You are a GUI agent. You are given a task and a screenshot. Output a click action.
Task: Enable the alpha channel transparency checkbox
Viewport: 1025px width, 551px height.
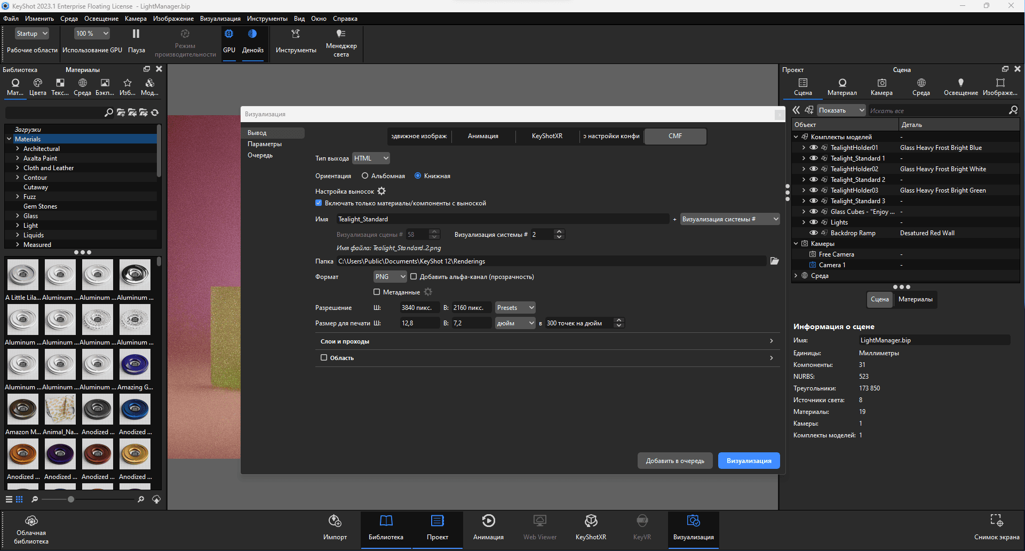click(x=414, y=276)
